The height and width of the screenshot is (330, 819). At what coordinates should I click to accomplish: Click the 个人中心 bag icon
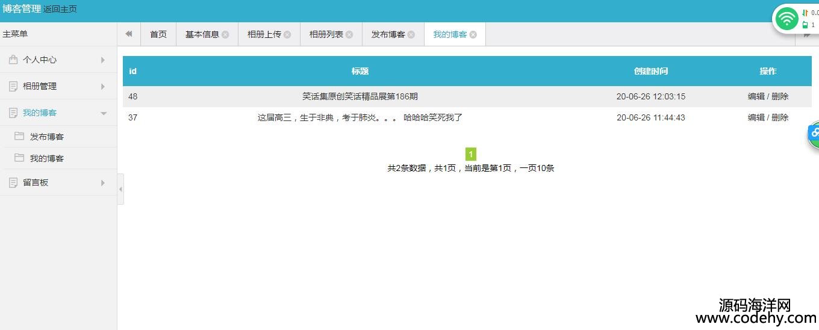[x=13, y=60]
